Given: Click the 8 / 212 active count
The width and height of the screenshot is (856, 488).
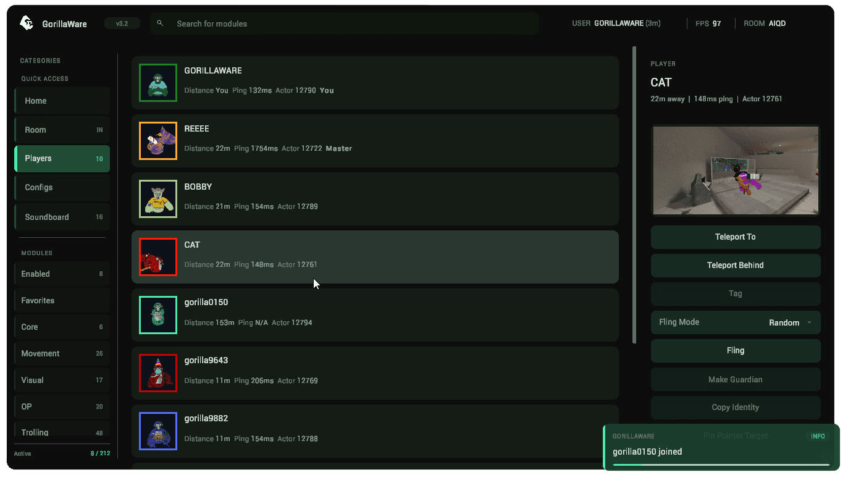Looking at the screenshot, I should click(x=100, y=453).
